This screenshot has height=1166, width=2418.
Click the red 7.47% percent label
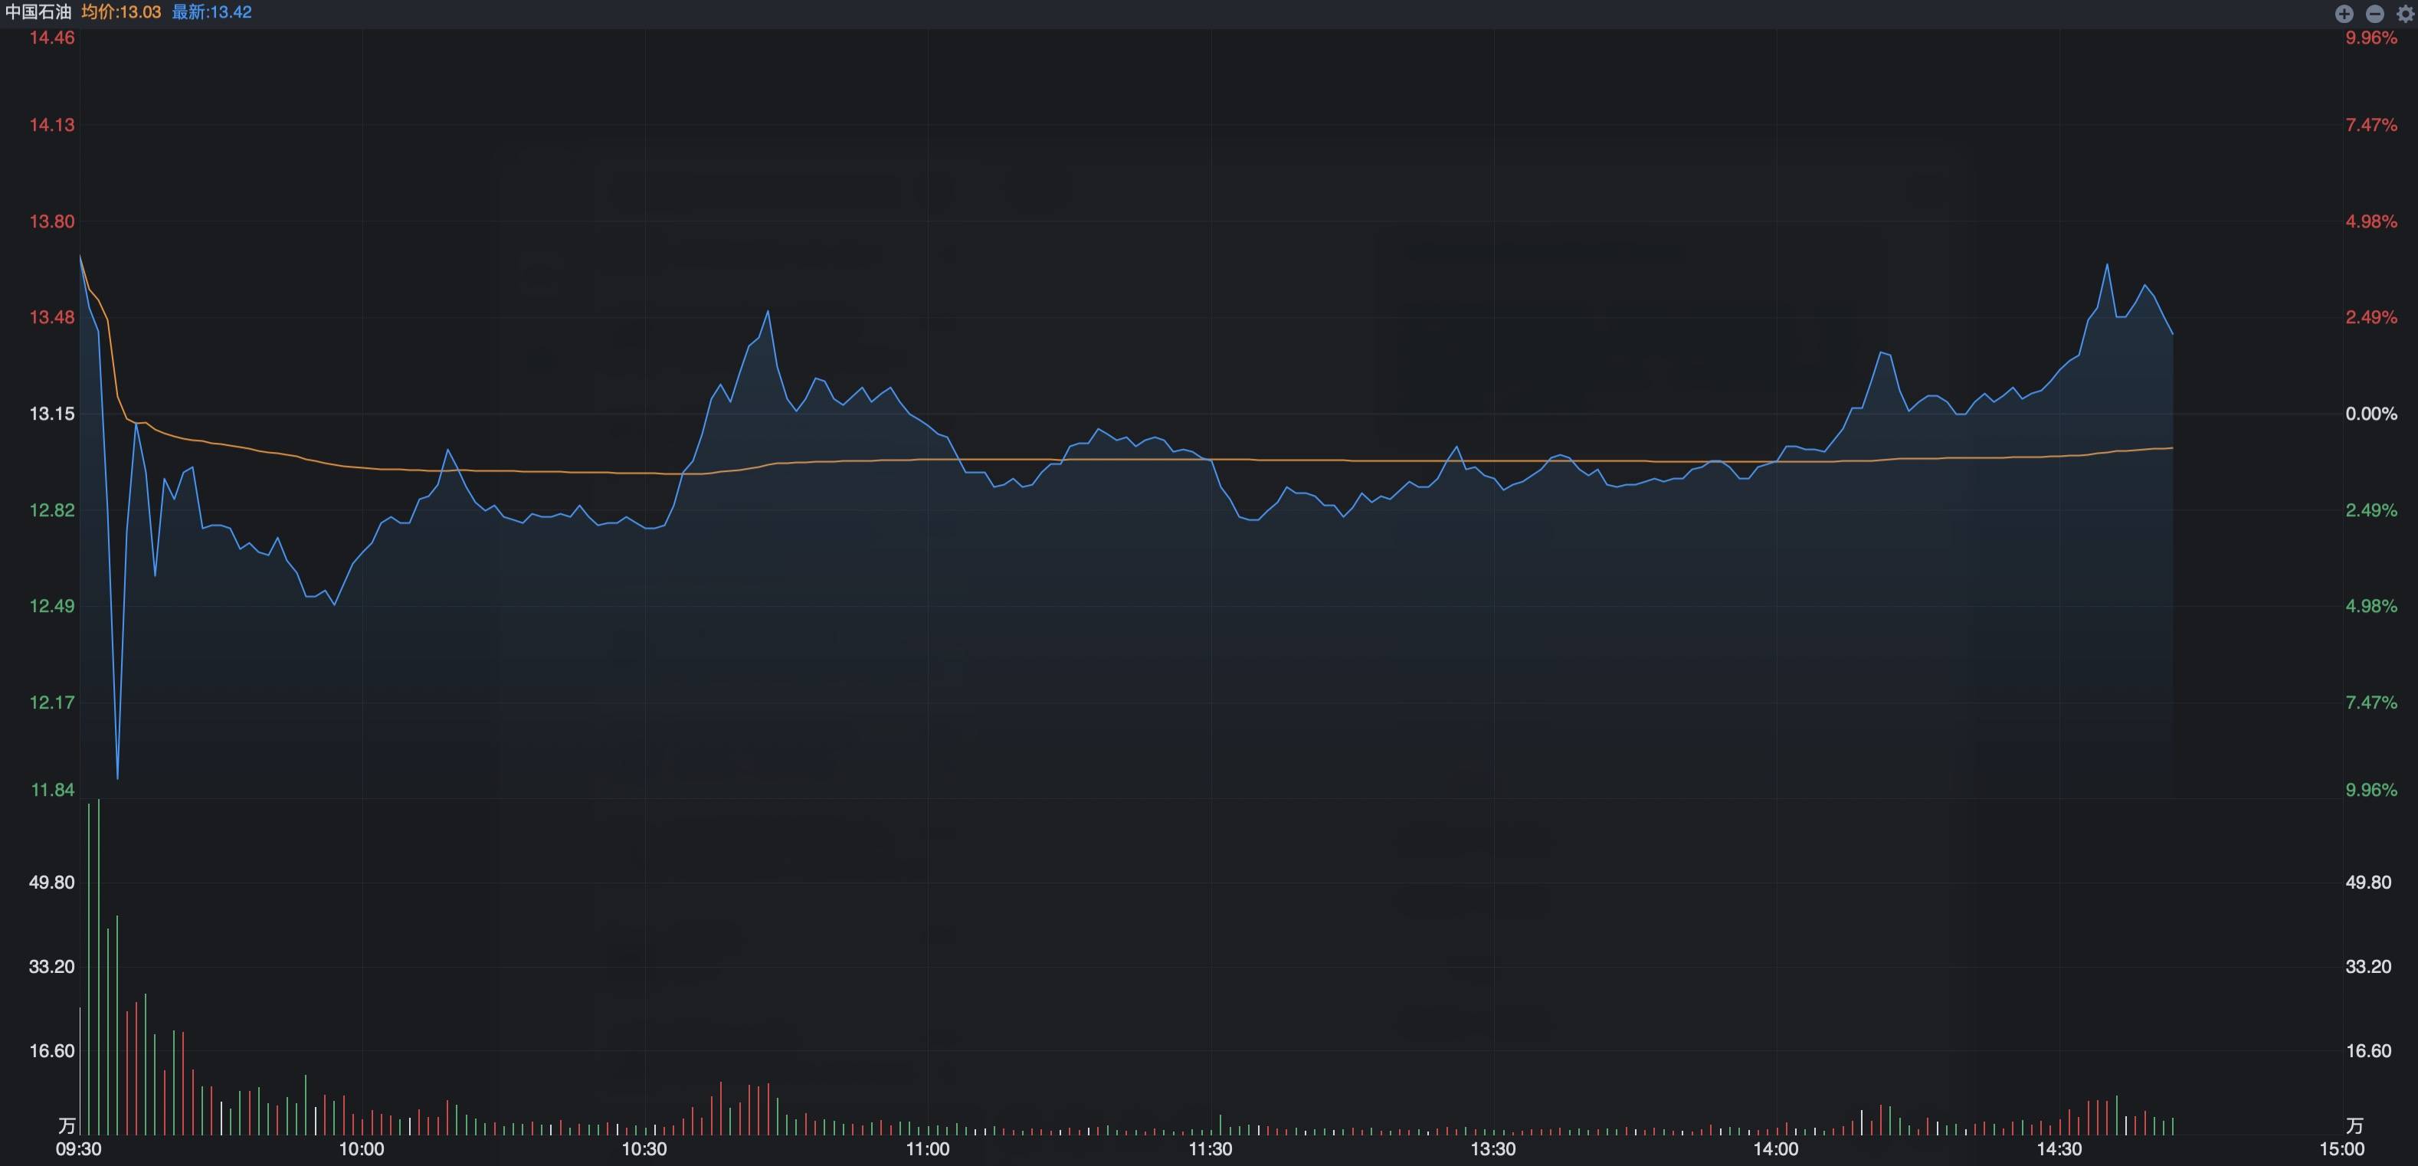click(2371, 125)
